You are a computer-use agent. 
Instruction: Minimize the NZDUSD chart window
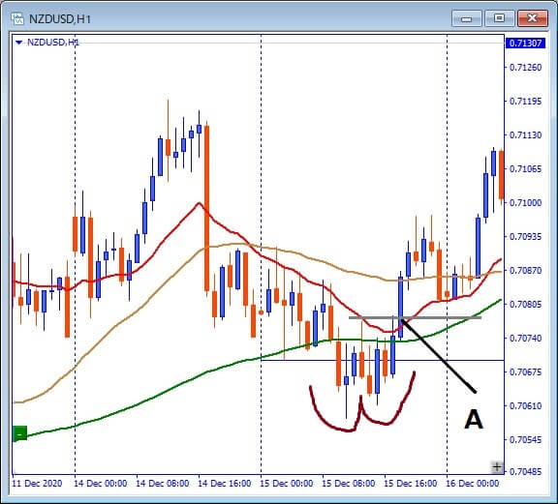pyautogui.click(x=467, y=18)
